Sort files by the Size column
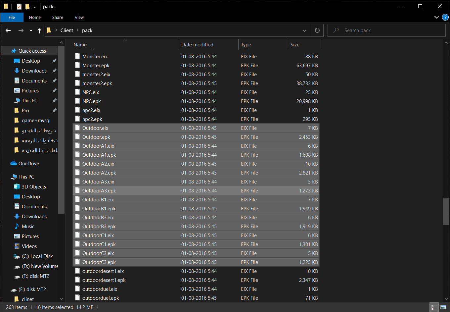Viewport: 450px width, 312px height. tap(295, 45)
